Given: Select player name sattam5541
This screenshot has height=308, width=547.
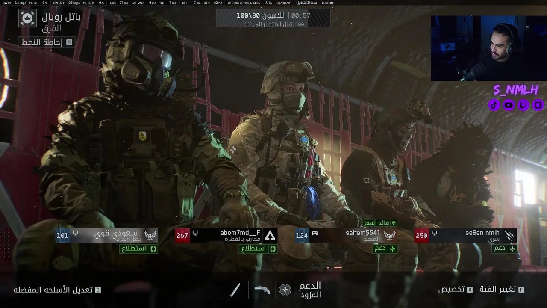Looking at the screenshot, I should [363, 233].
